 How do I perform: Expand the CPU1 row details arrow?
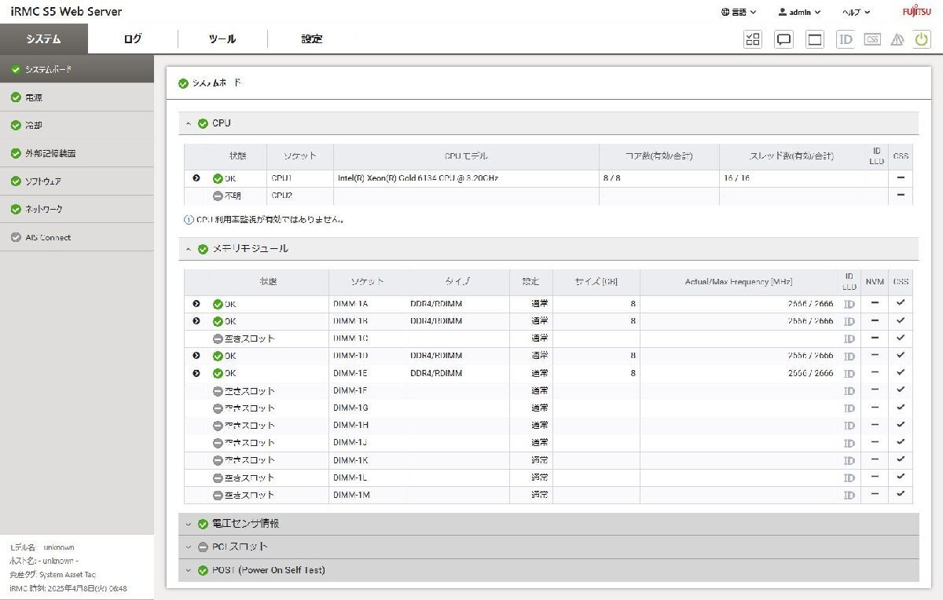coord(196,178)
